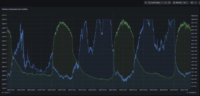The height and width of the screenshot is (96, 200).
Task: Click the blue Humidity % legend color
Action: [187, 92]
